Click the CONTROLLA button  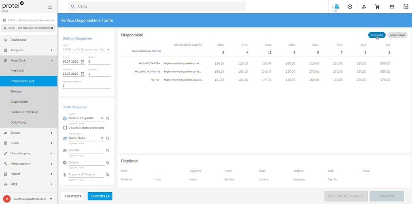click(x=100, y=196)
